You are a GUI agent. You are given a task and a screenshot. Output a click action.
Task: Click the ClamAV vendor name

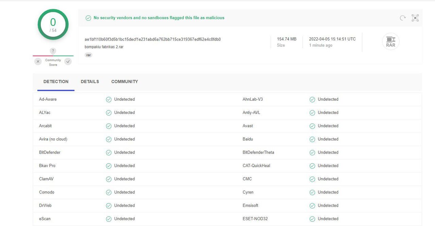pyautogui.click(x=46, y=179)
